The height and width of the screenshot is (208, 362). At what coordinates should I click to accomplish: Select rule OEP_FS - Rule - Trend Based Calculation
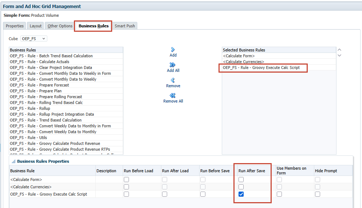click(66, 120)
